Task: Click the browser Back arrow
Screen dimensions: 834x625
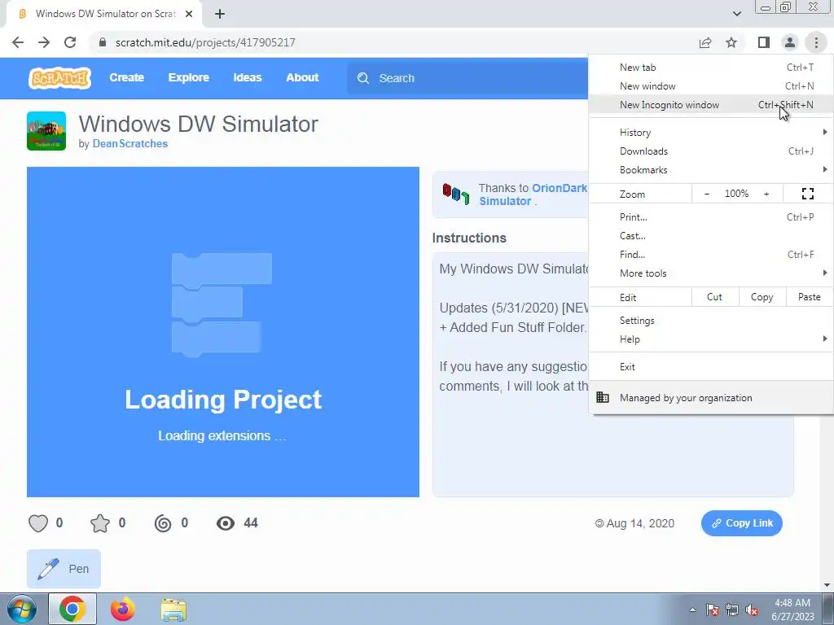Action: coord(18,42)
